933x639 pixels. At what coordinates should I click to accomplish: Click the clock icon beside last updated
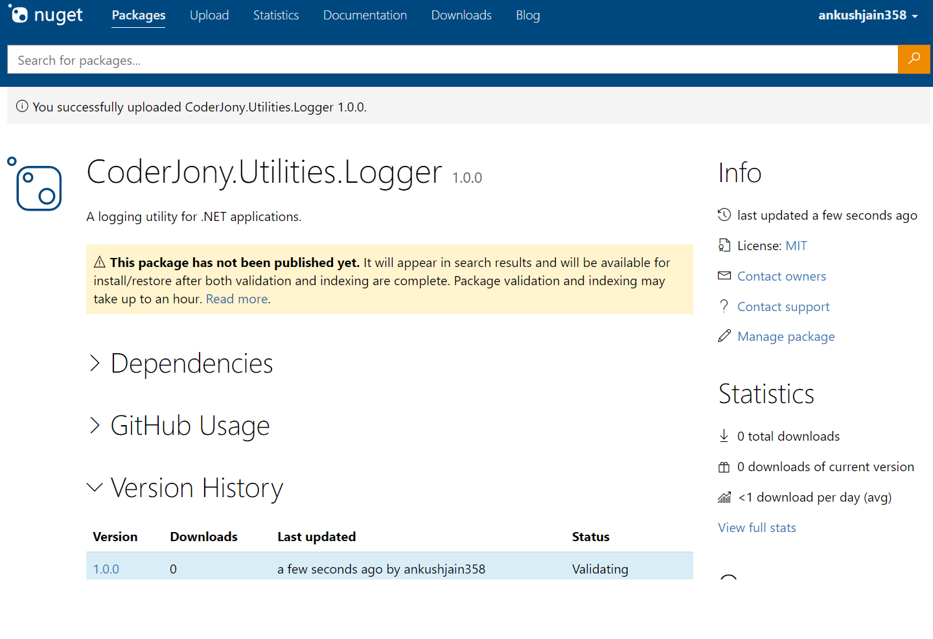[724, 215]
